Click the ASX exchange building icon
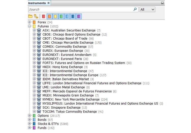The width and height of the screenshot is (191, 133). 39,30
